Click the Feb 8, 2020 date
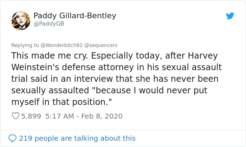This screenshot has width=246, height=147. [102, 116]
